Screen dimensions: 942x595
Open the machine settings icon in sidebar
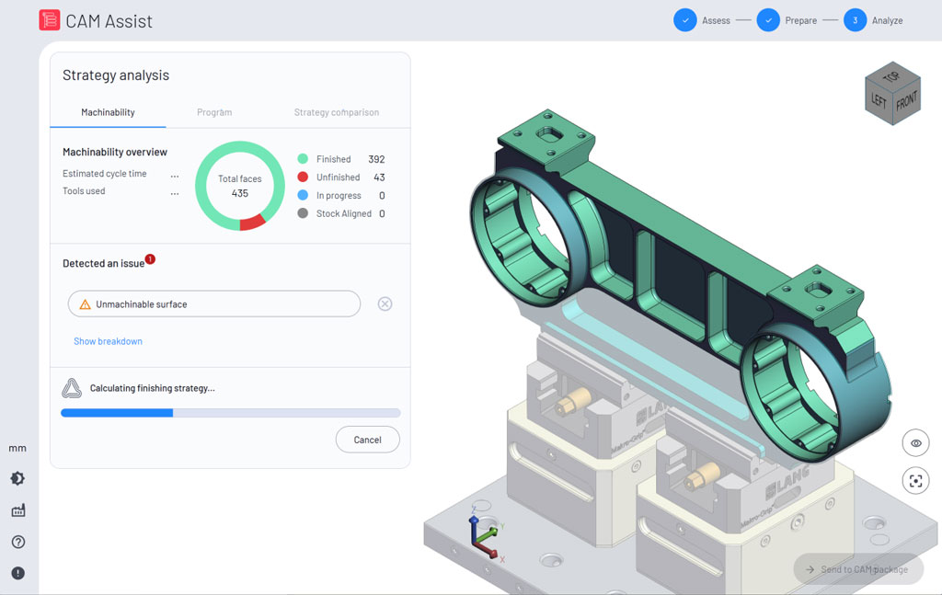[17, 509]
